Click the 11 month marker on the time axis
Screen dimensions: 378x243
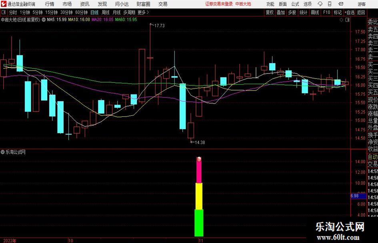point(201,241)
